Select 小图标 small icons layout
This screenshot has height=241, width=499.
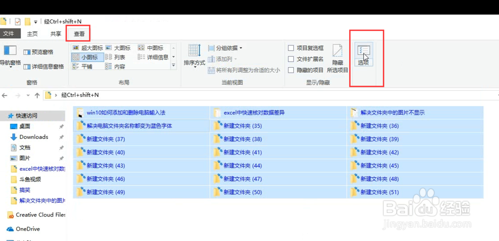coord(87,57)
